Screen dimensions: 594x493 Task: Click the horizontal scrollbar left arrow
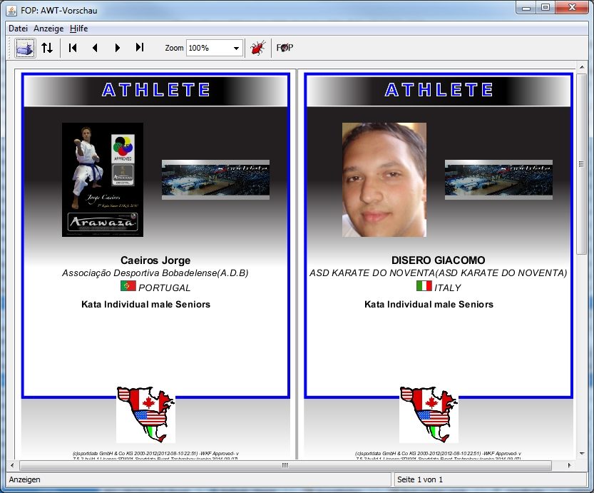[13, 465]
